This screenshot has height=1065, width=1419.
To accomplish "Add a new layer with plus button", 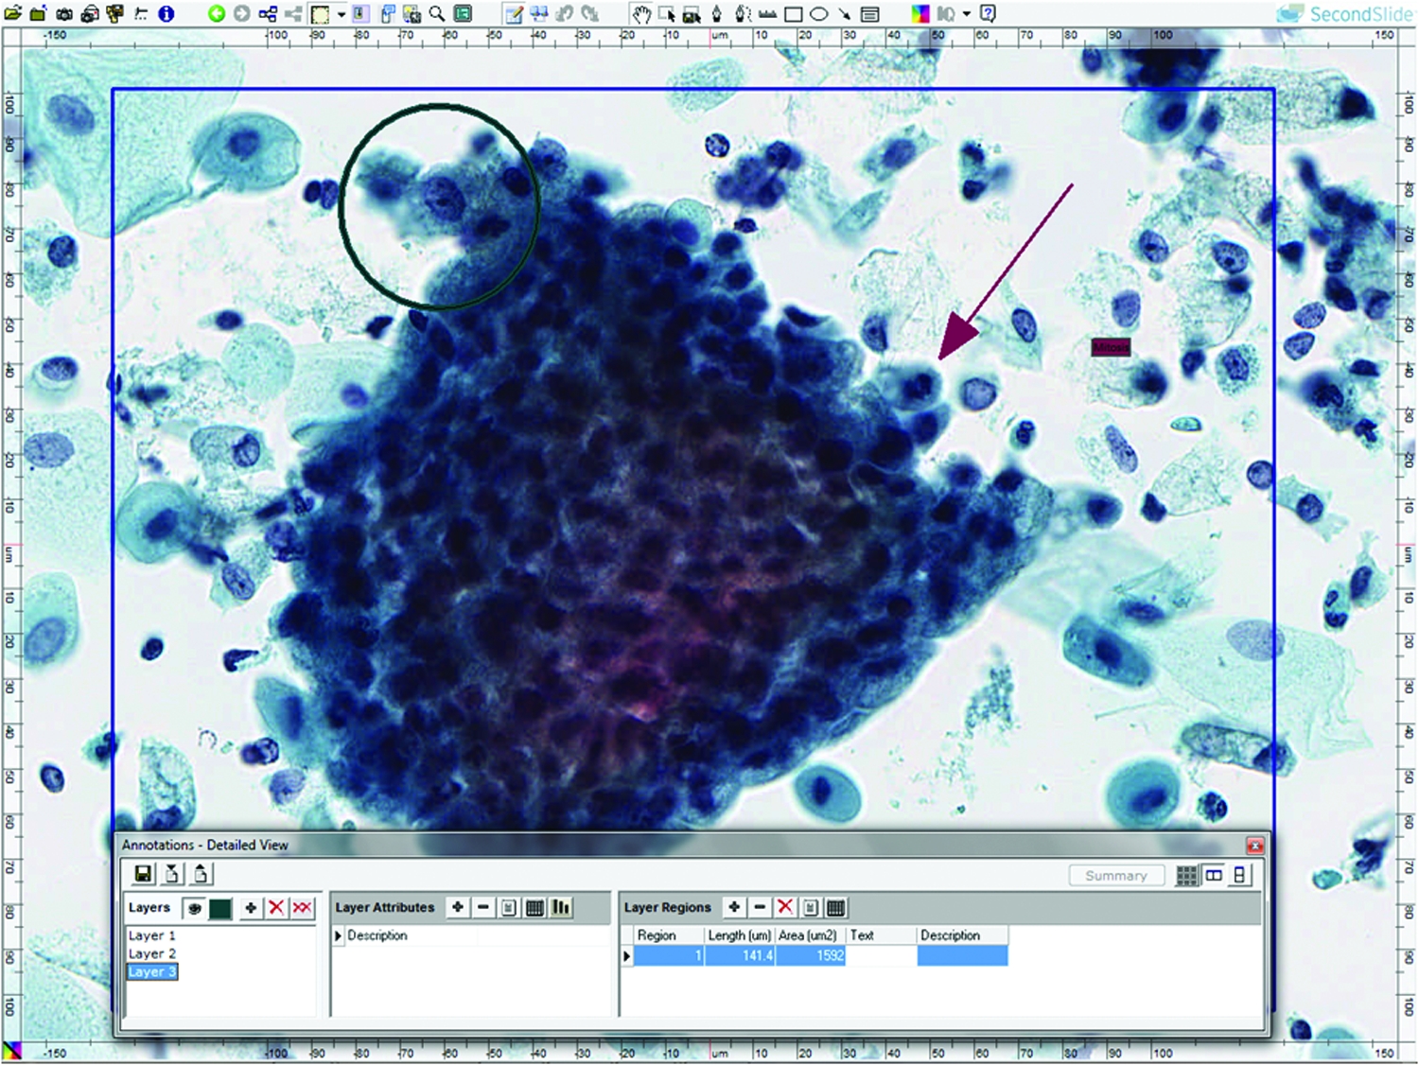I will (x=251, y=908).
